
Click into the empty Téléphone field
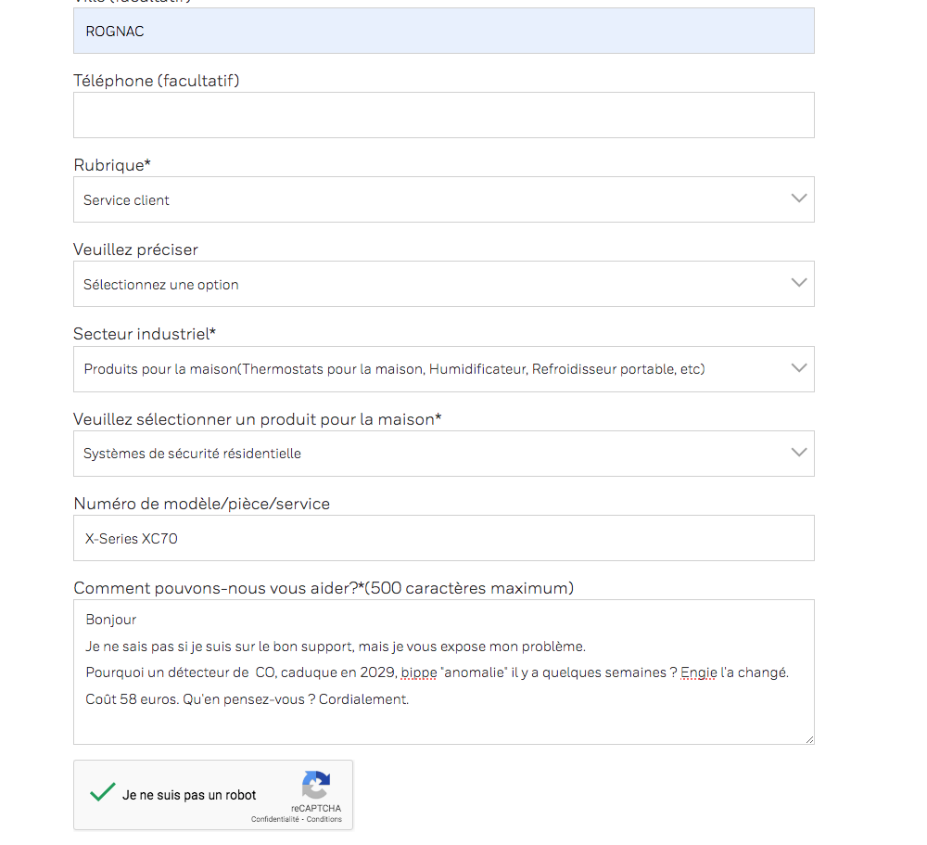click(443, 115)
